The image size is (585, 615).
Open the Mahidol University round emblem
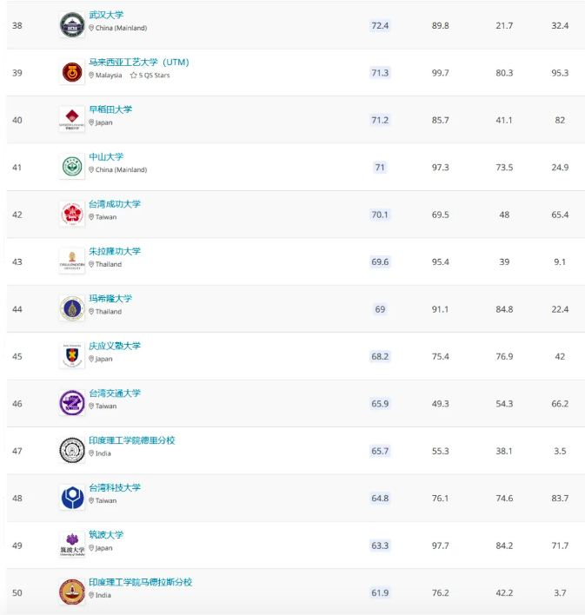[x=72, y=308]
